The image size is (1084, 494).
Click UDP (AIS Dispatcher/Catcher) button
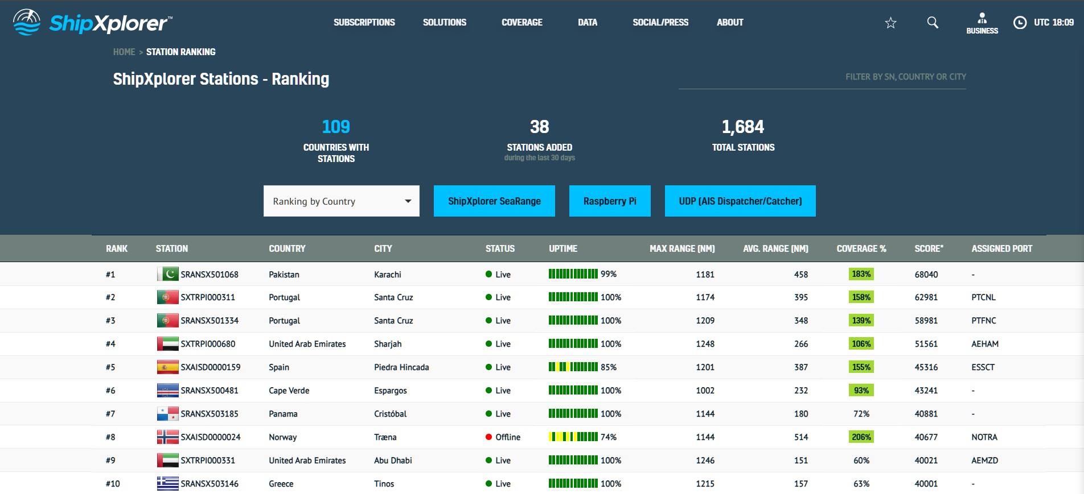pyautogui.click(x=740, y=201)
